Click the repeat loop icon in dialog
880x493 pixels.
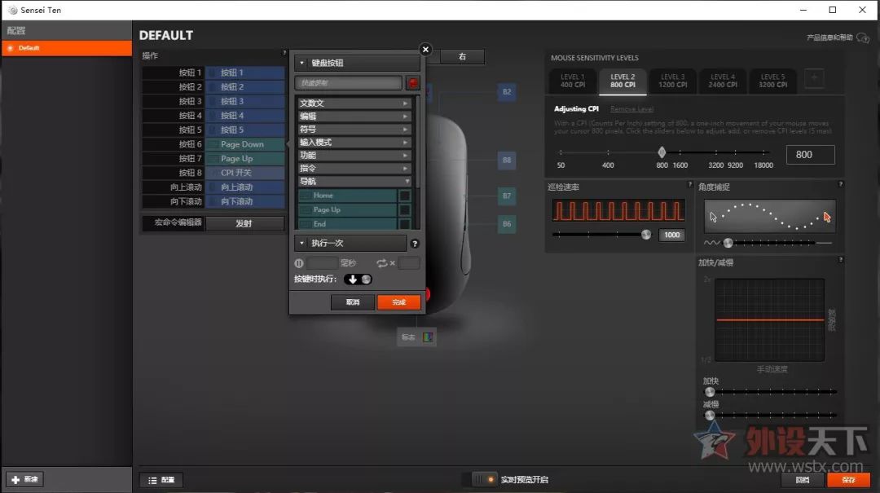(x=381, y=262)
